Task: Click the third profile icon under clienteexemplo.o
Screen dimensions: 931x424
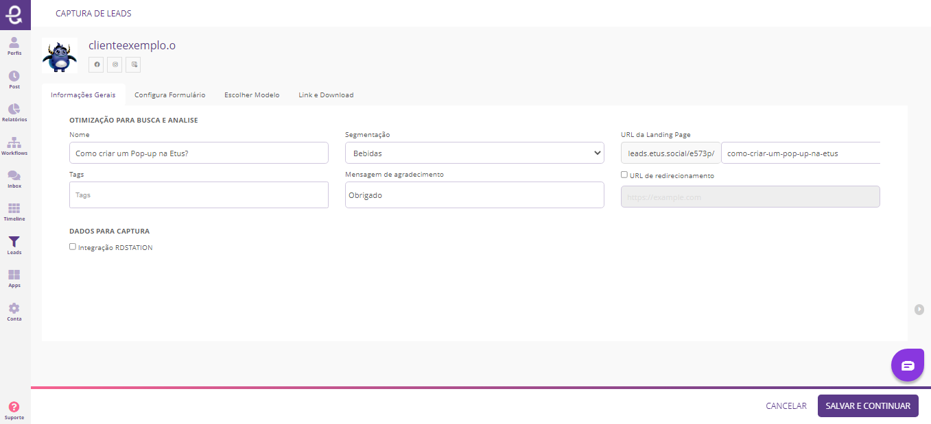Action: pyautogui.click(x=134, y=64)
